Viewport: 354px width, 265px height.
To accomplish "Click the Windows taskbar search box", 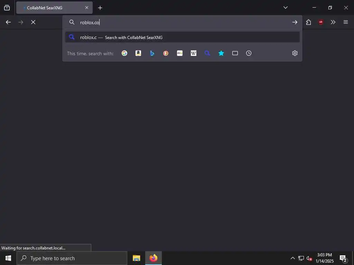I will (72, 258).
